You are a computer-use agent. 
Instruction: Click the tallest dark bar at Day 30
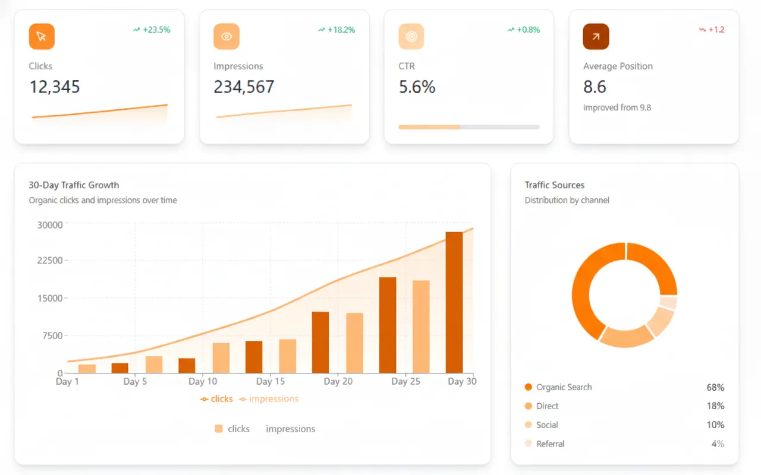pyautogui.click(x=454, y=303)
